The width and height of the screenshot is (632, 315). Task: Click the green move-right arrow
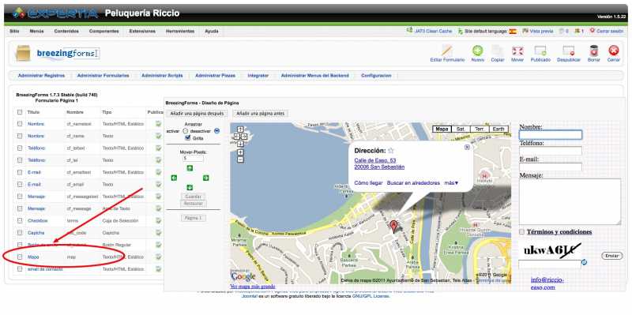point(205,178)
